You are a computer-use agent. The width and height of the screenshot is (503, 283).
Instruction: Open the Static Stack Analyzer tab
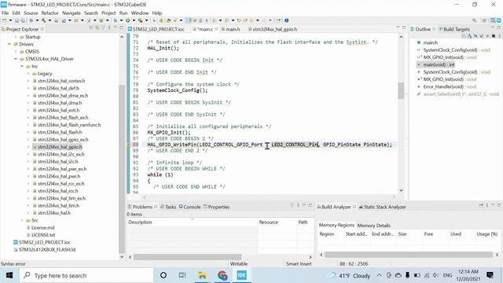(383, 207)
